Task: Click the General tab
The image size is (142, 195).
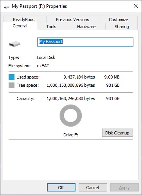Action: (20, 26)
